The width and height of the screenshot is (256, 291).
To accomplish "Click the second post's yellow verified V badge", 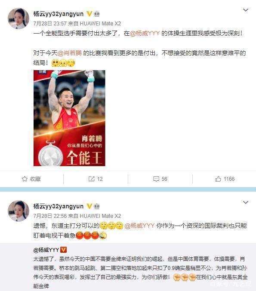I will point(89,206).
